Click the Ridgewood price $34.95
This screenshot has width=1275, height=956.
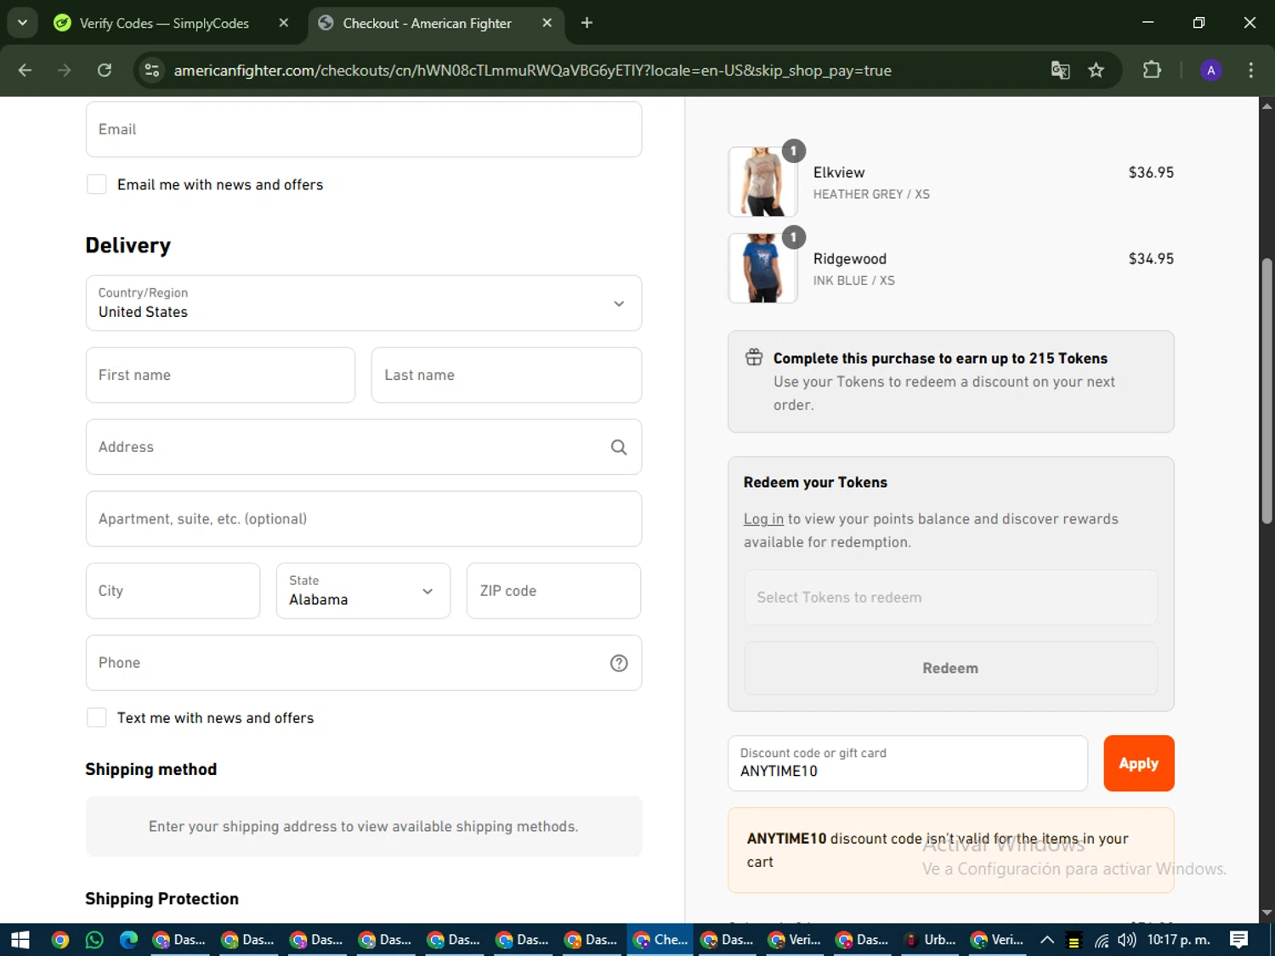click(x=1151, y=259)
